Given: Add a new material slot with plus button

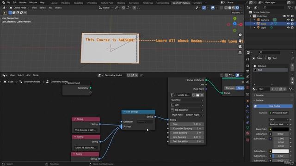Looking at the screenshot, I should (292, 65).
